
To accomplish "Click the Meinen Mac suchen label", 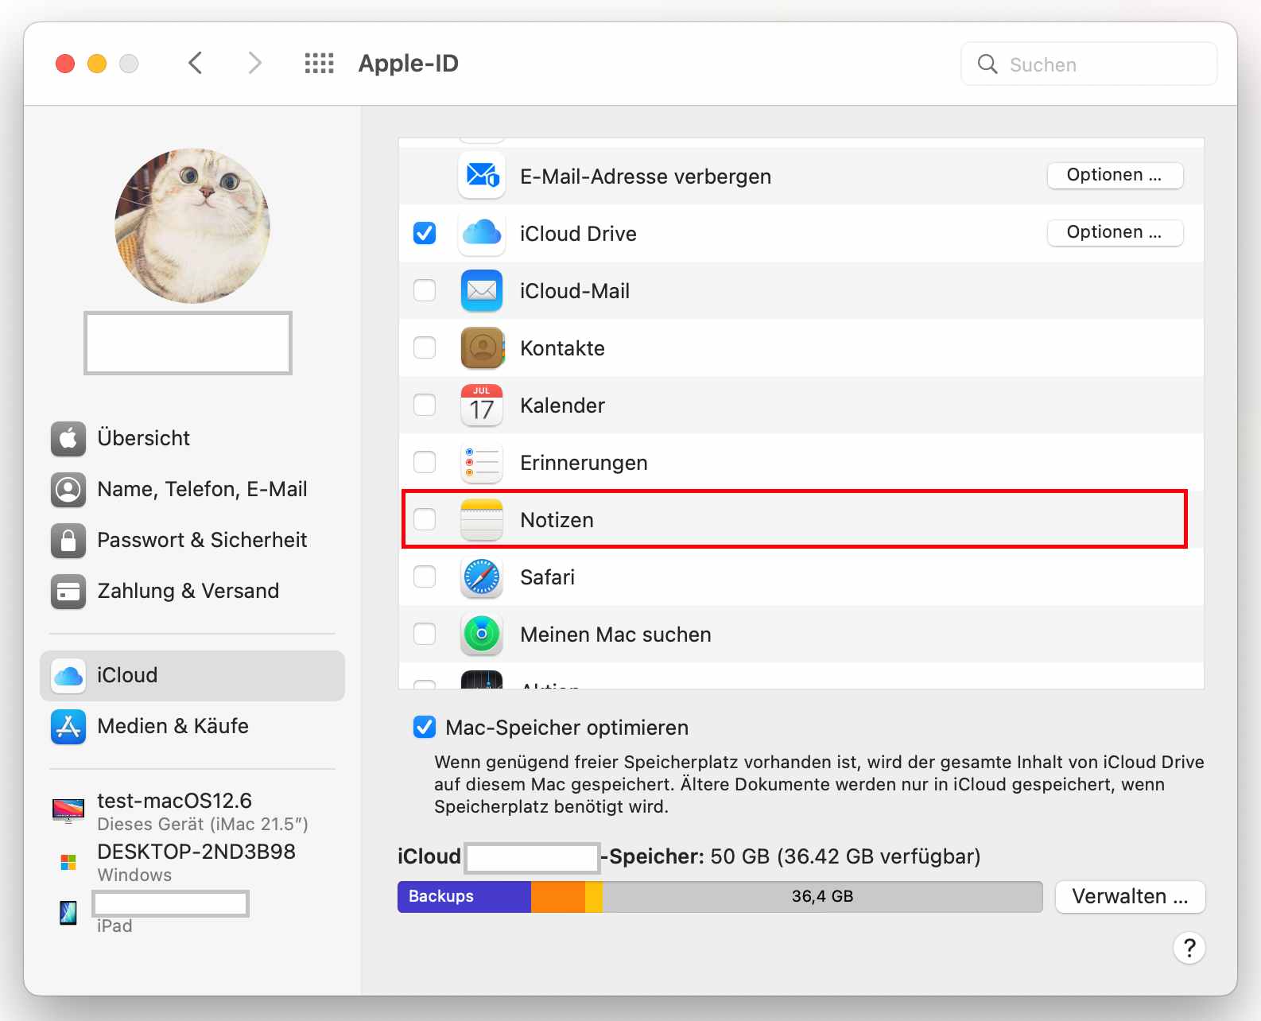I will (x=615, y=635).
